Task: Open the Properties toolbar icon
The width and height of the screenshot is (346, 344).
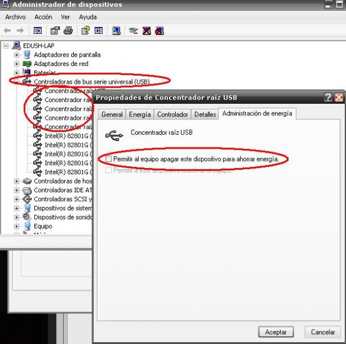Action: (x=55, y=30)
